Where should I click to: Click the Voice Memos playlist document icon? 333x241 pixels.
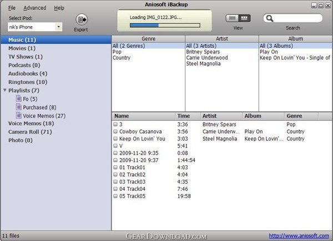(19, 115)
